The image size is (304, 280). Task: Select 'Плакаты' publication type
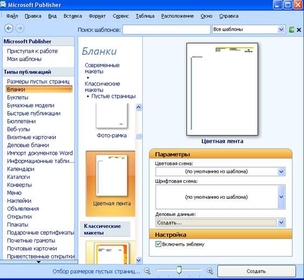pos(17,225)
